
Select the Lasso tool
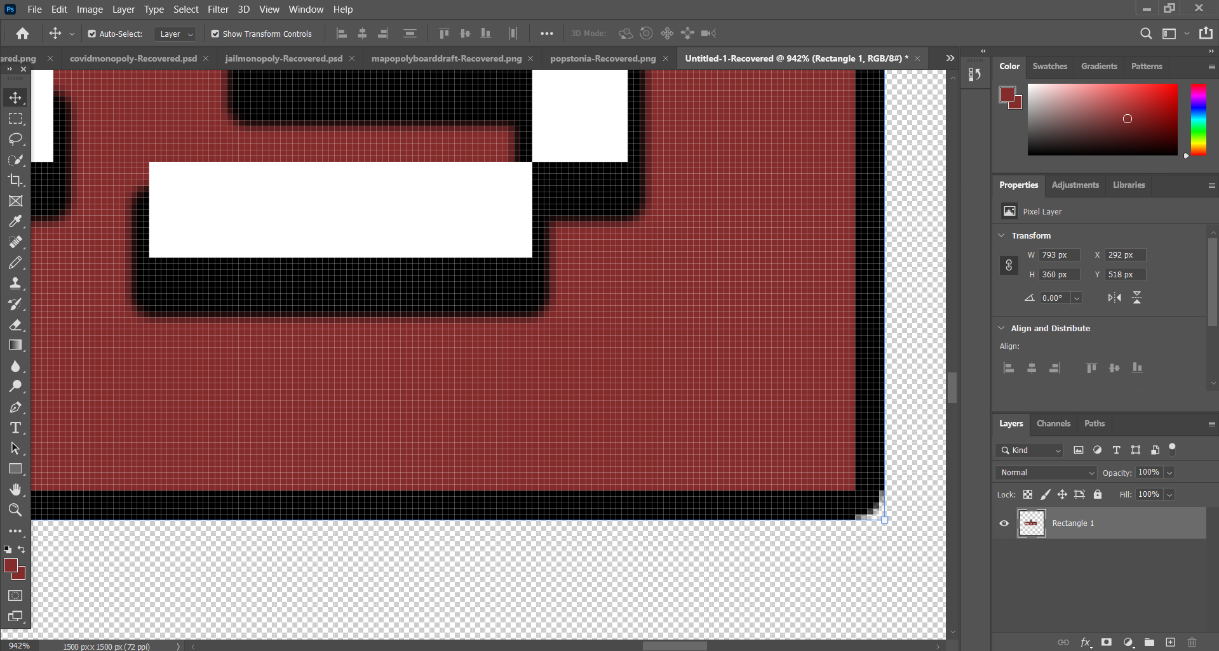click(15, 139)
